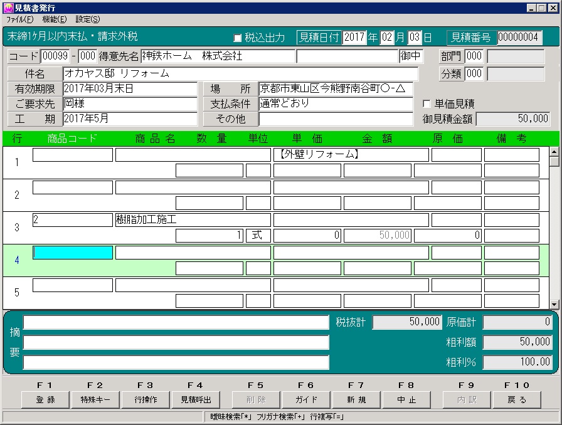The image size is (562, 425).
Task: Click row 3 quantity field 1
Action: click(209, 236)
